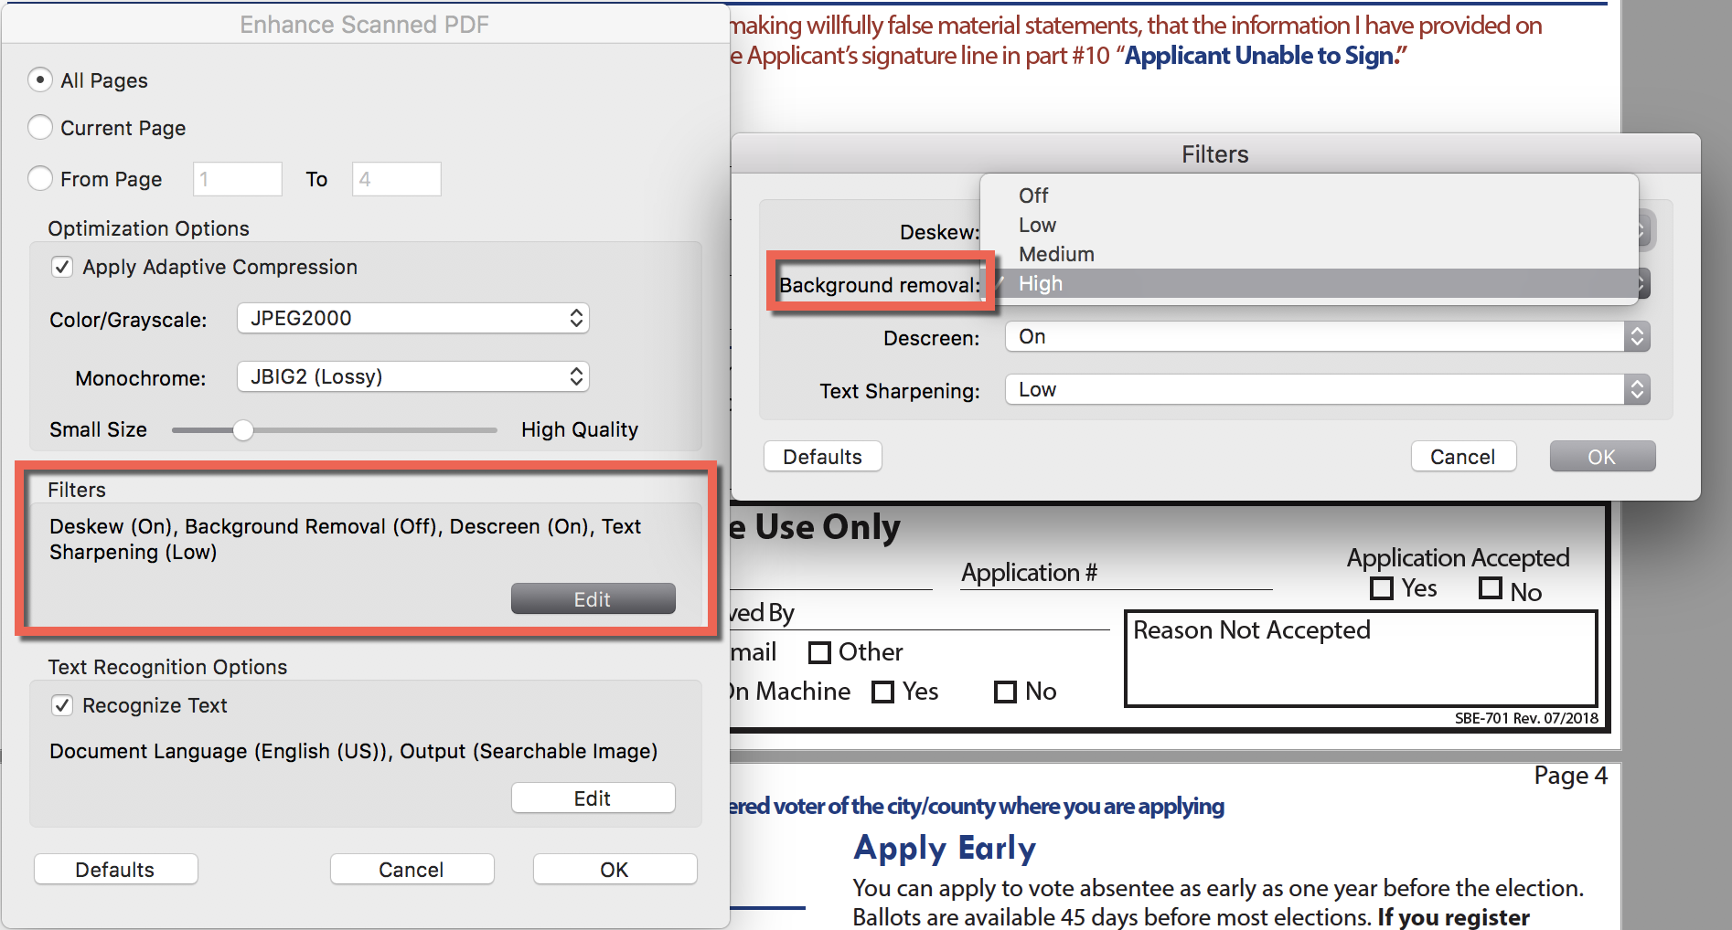Image resolution: width=1732 pixels, height=930 pixels.
Task: Disable the Recognize Text option
Action: 62,704
